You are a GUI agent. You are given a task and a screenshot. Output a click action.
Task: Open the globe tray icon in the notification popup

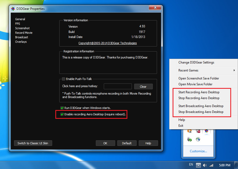click(198, 139)
